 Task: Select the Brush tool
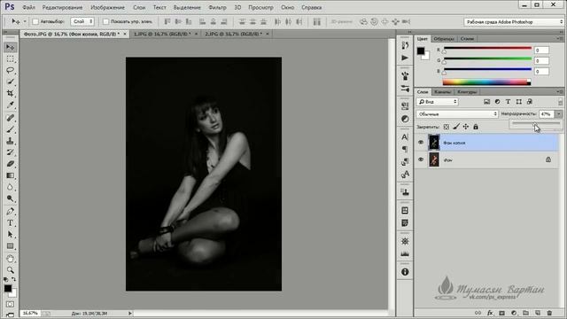tap(10, 129)
